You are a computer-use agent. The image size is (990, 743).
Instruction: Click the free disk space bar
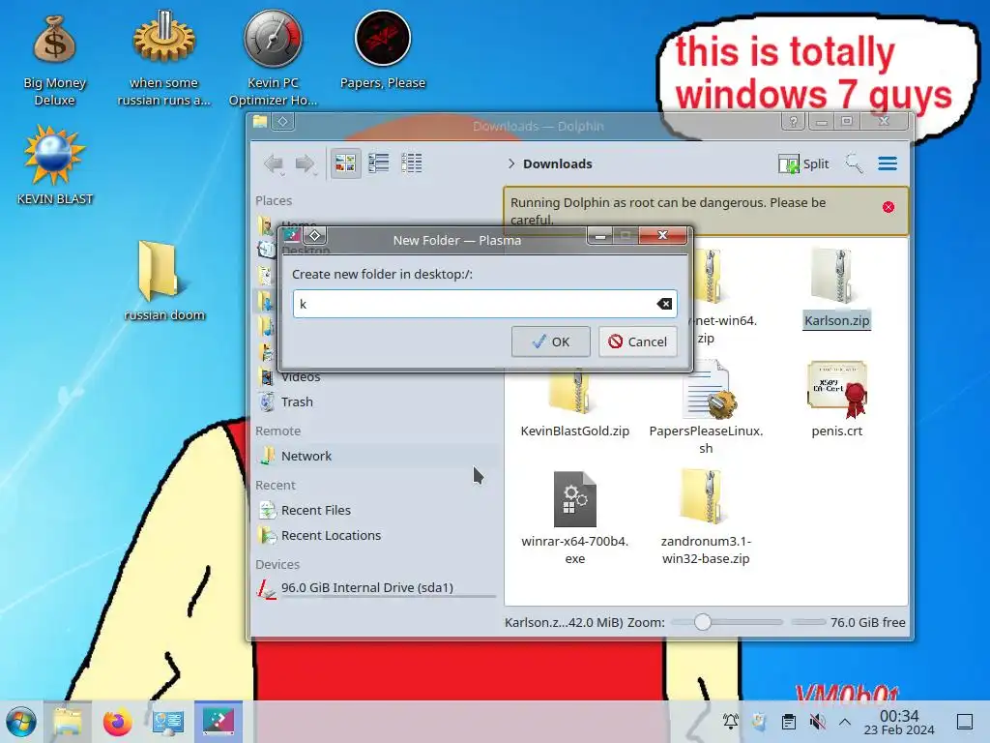coord(808,622)
